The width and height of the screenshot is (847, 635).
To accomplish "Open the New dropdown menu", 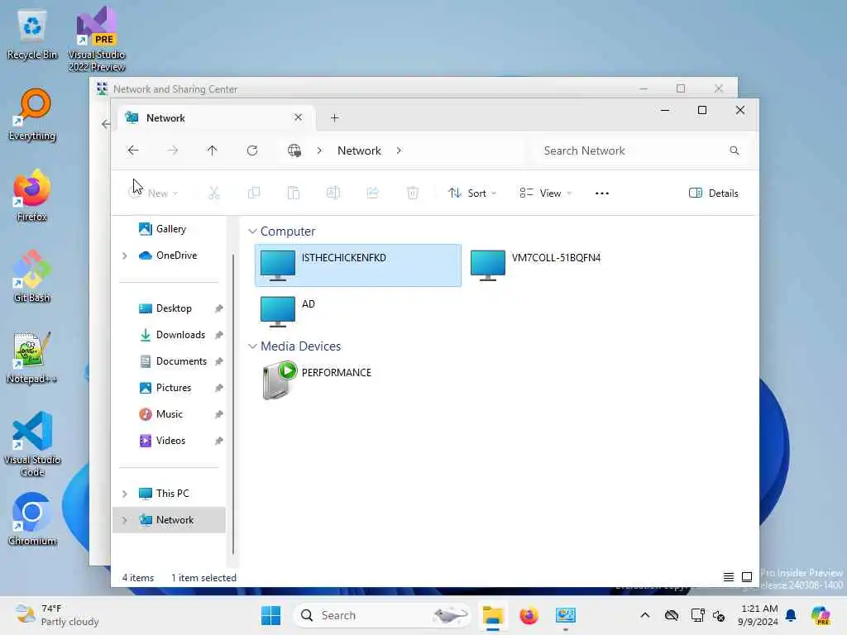I will click(154, 193).
